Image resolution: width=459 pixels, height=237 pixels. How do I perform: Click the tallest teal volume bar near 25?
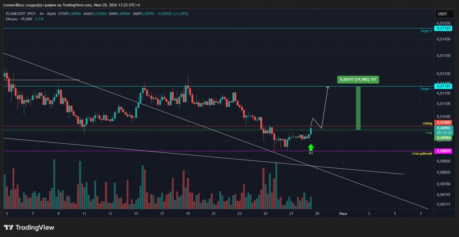point(276,186)
